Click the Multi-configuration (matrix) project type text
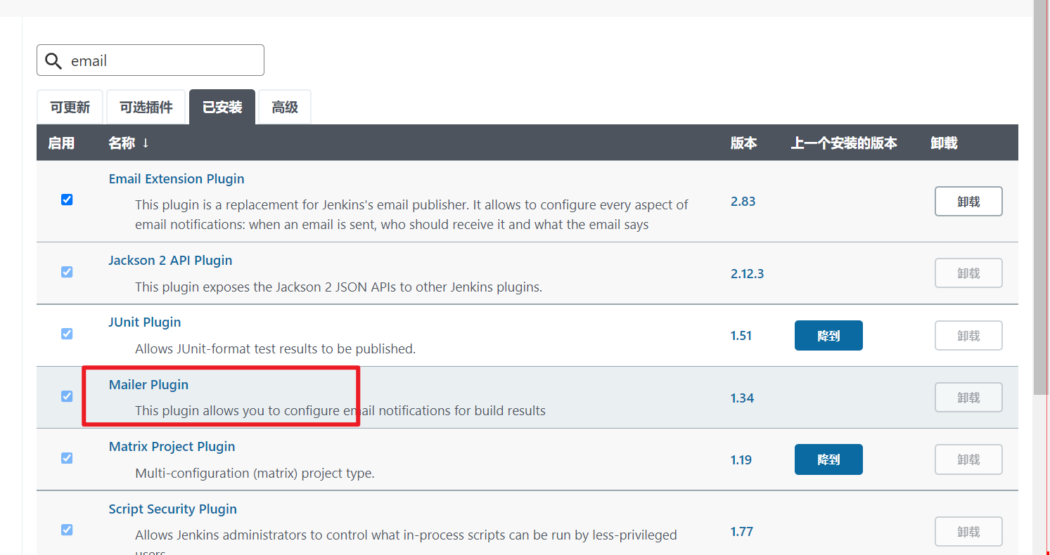The image size is (1050, 555). point(255,474)
